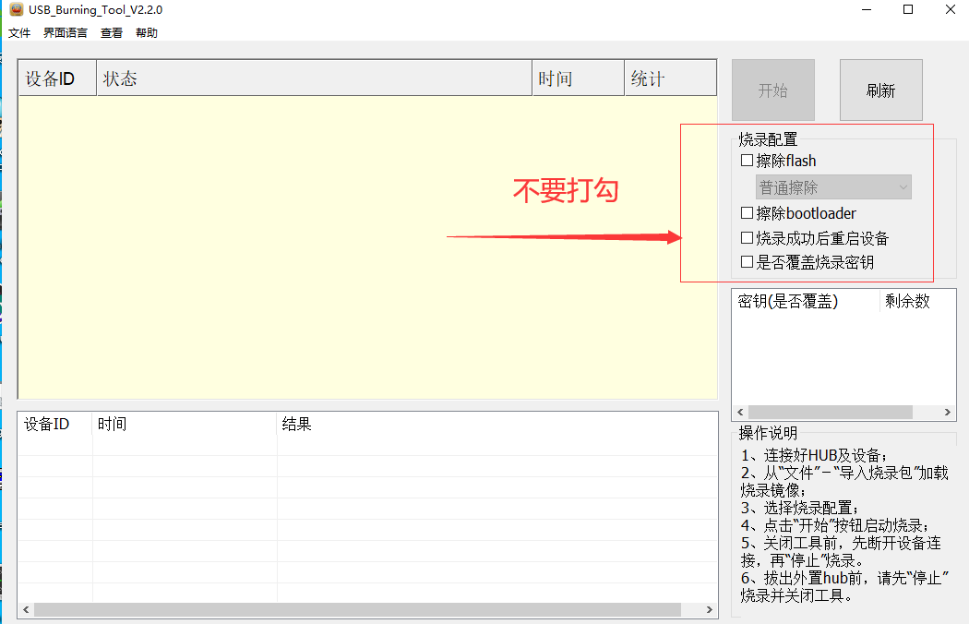Click the 开始 button
Screen dimensions: 969x624
click(x=773, y=90)
